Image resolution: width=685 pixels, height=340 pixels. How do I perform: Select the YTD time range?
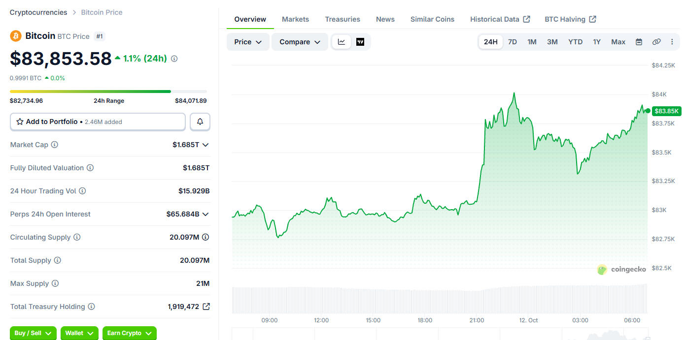coord(576,42)
